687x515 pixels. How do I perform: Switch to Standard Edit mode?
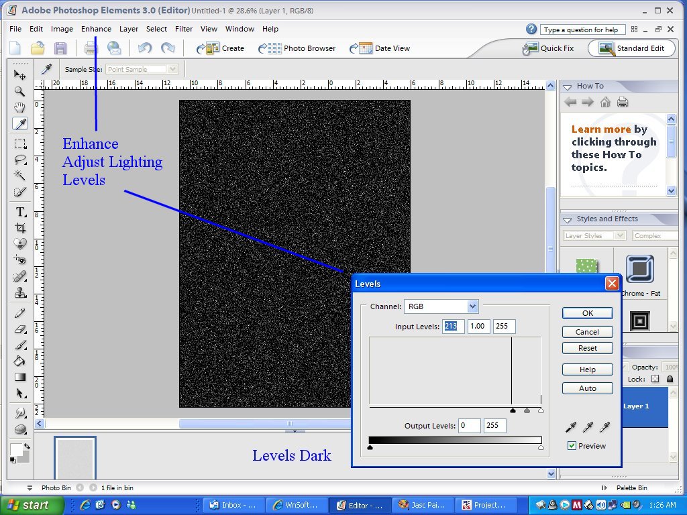631,48
